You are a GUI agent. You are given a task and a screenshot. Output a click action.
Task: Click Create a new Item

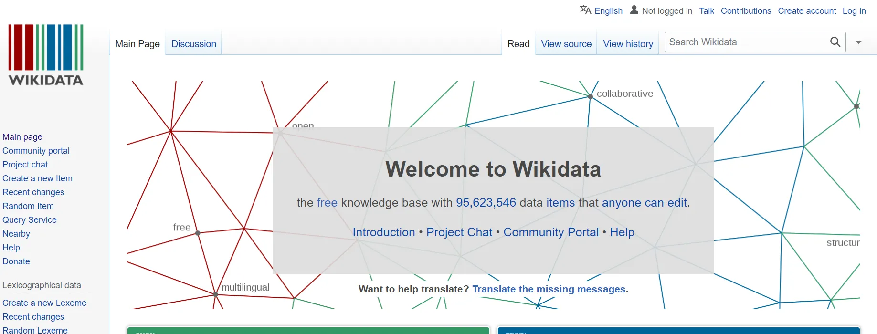(37, 178)
